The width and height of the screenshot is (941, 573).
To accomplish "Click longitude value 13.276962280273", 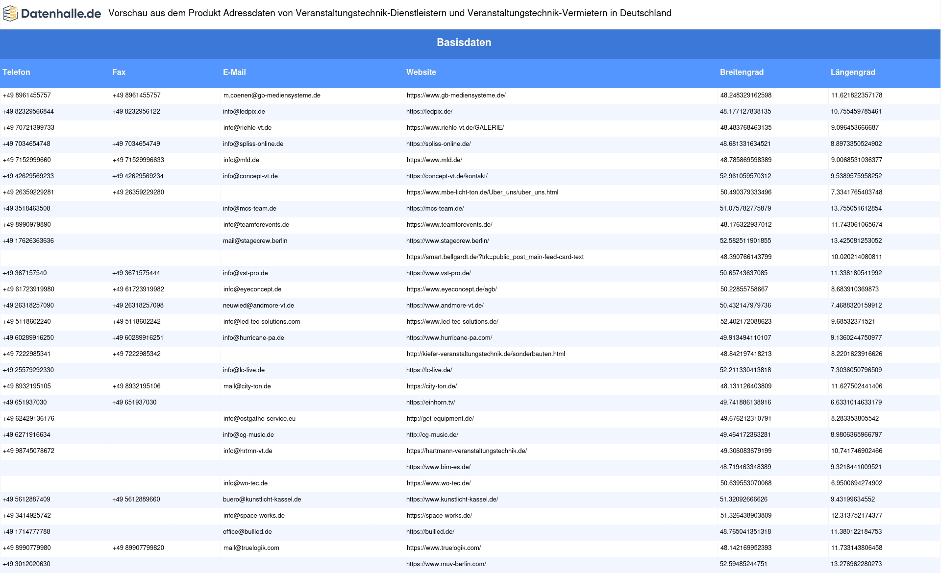I will 856,564.
